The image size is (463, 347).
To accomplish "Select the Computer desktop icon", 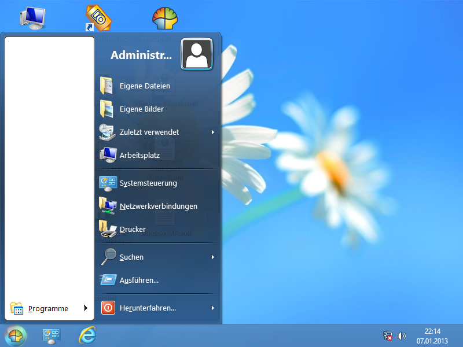I will tap(33, 19).
